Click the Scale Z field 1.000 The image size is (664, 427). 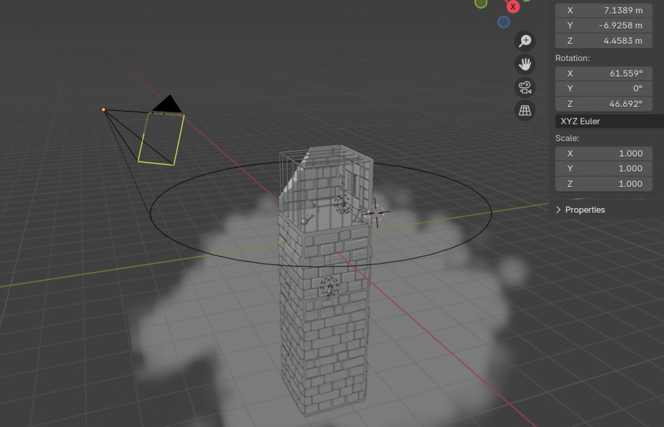pos(604,183)
